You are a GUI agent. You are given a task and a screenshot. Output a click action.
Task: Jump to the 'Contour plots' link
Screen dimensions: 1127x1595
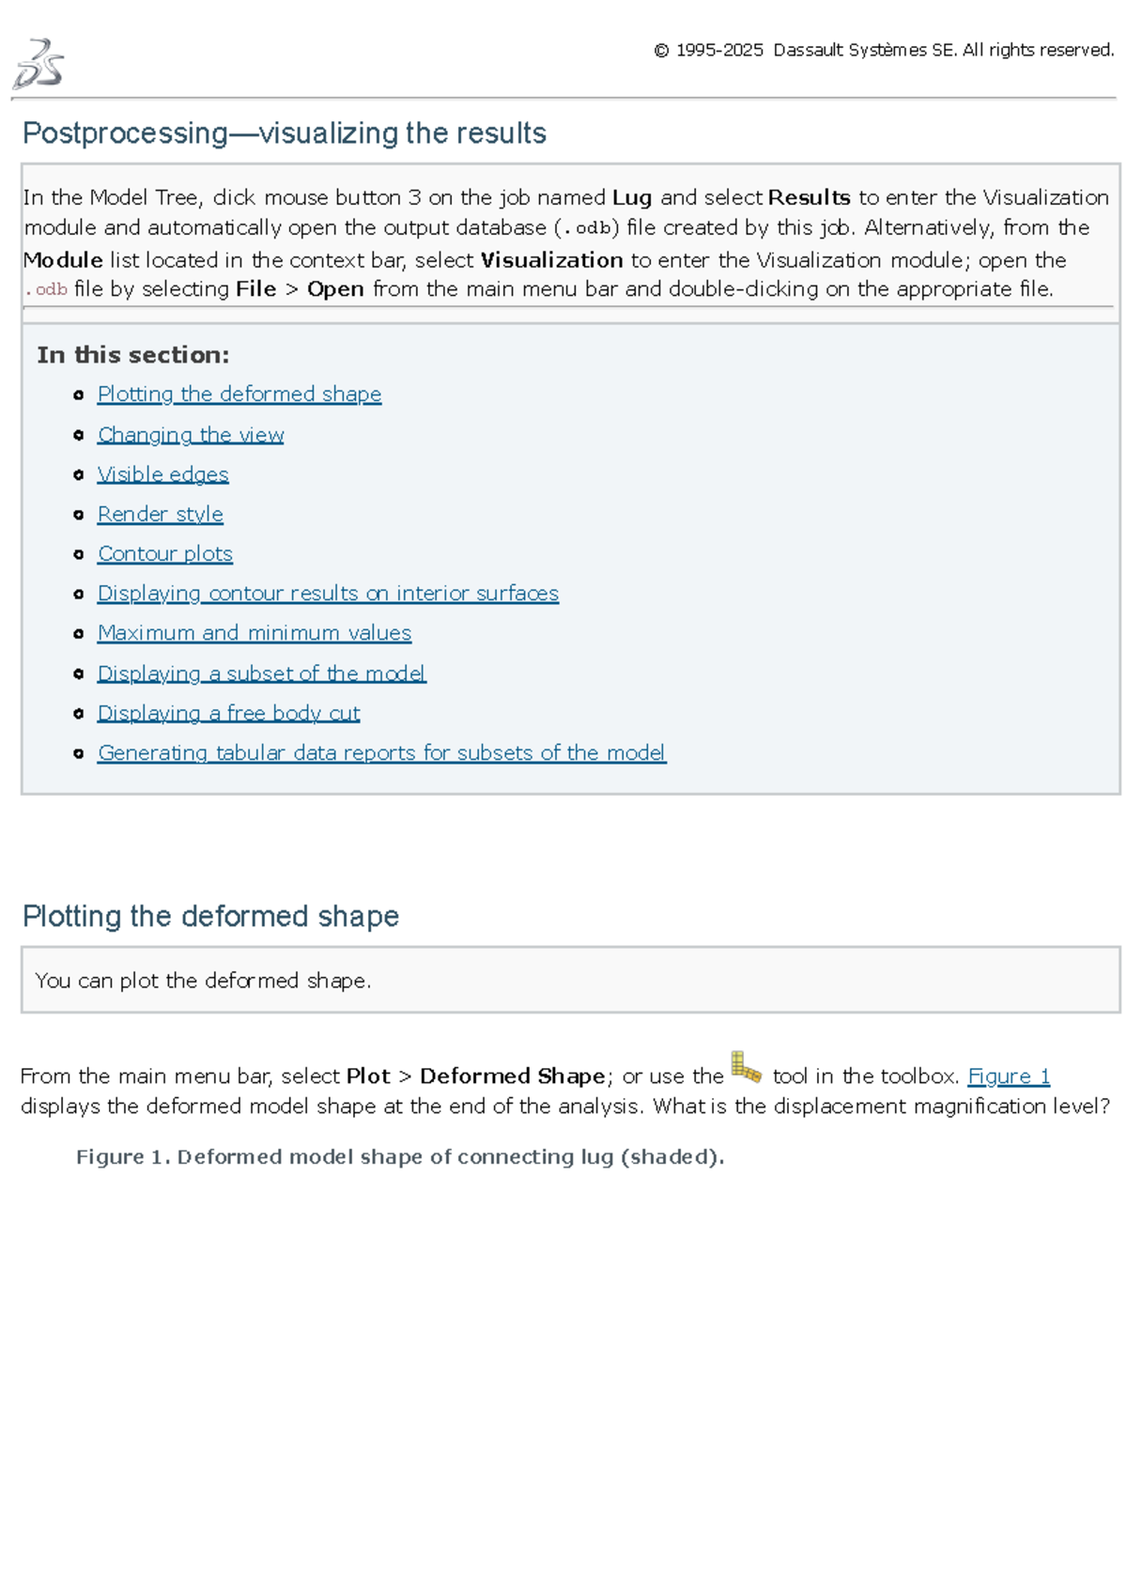pos(165,554)
